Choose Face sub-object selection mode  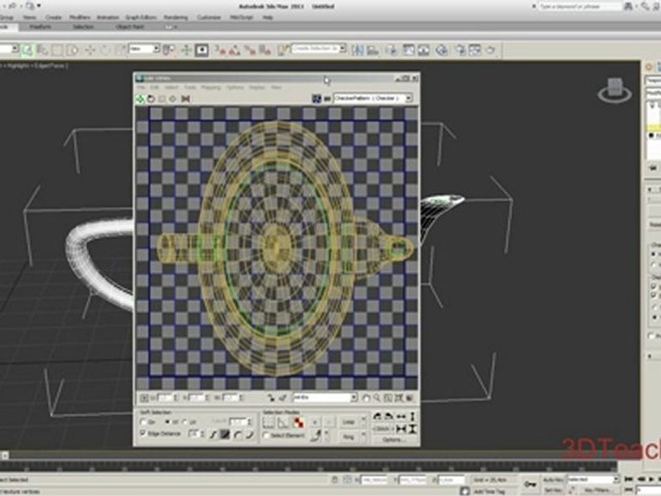tap(298, 422)
